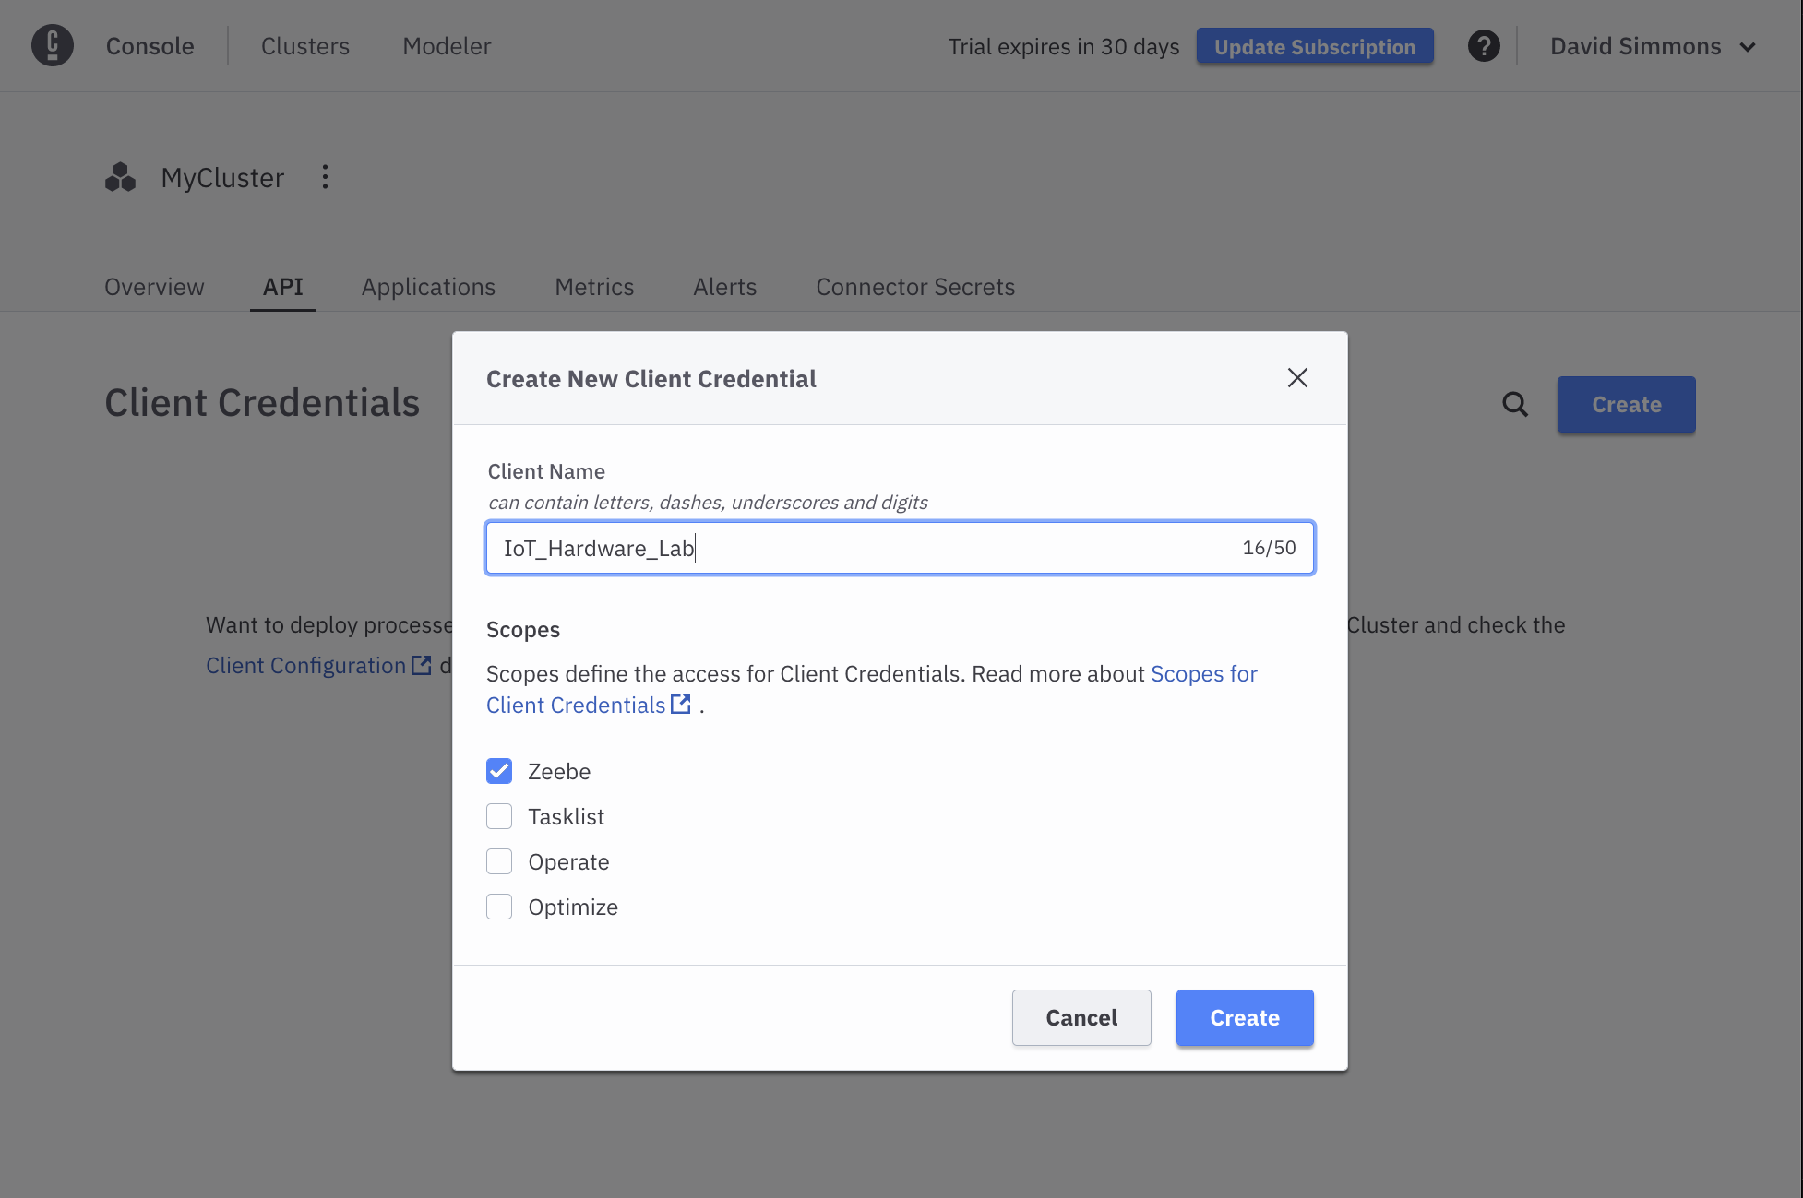Enable the Tasklist scope checkbox
Image resolution: width=1803 pixels, height=1198 pixels.
(499, 816)
